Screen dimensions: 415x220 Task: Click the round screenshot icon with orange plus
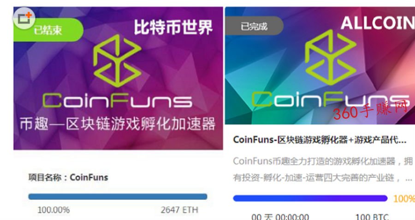(x=24, y=18)
